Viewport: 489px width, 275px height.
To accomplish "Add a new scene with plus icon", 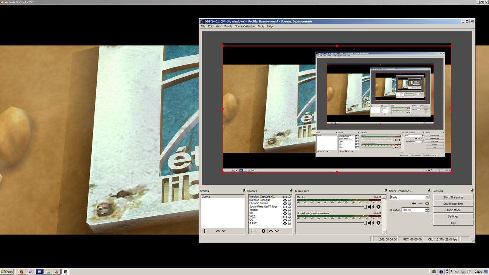I will point(204,231).
